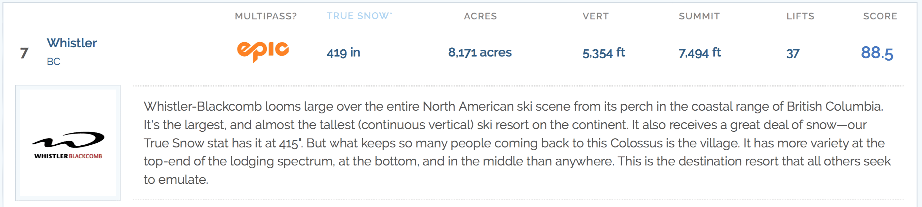Viewport: 922px width, 207px height.
Task: Select the 88.5 score value
Action: click(x=877, y=53)
